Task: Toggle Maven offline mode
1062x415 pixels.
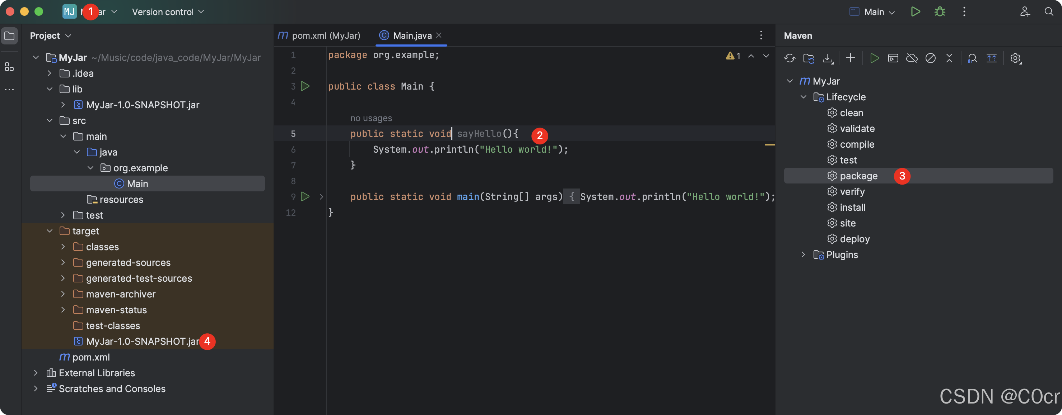Action: click(x=912, y=58)
